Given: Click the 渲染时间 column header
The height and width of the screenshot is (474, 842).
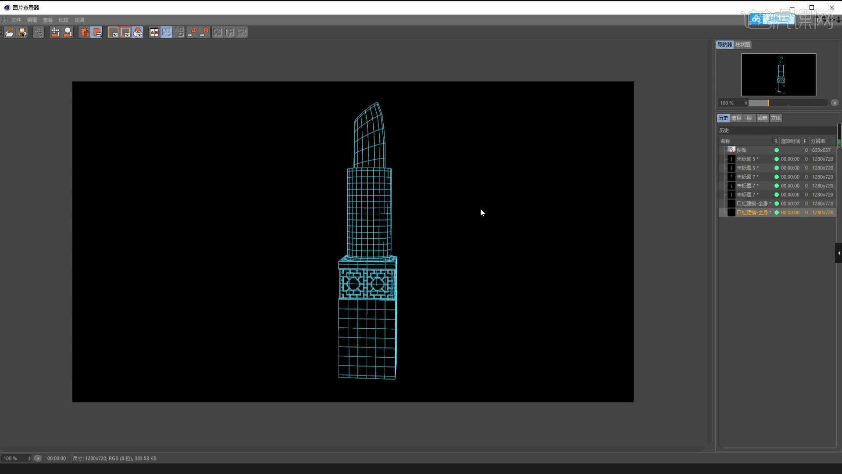Looking at the screenshot, I should (x=791, y=141).
